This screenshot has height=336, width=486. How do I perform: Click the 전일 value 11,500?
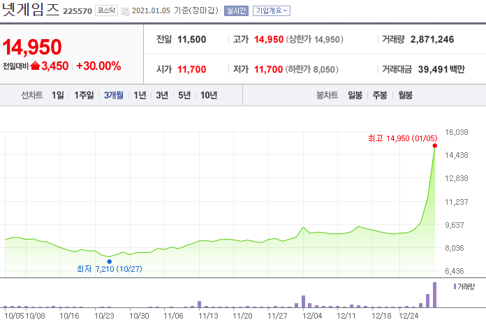(191, 39)
